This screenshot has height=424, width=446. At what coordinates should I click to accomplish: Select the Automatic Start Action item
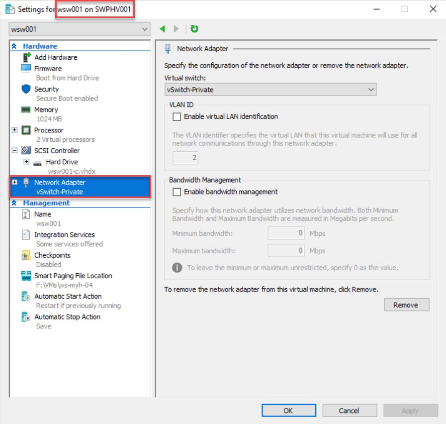[68, 296]
